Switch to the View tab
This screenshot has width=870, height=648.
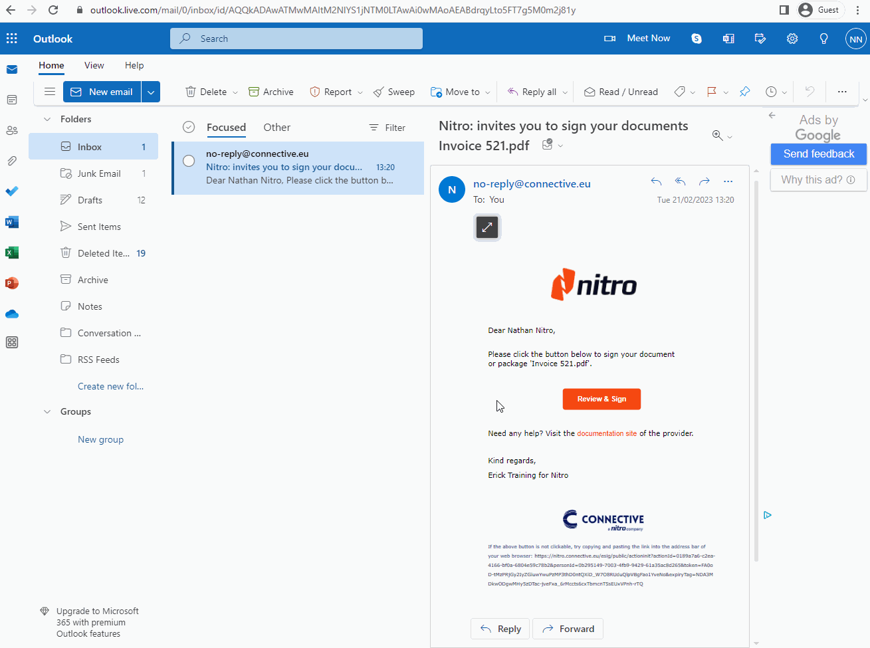point(94,65)
